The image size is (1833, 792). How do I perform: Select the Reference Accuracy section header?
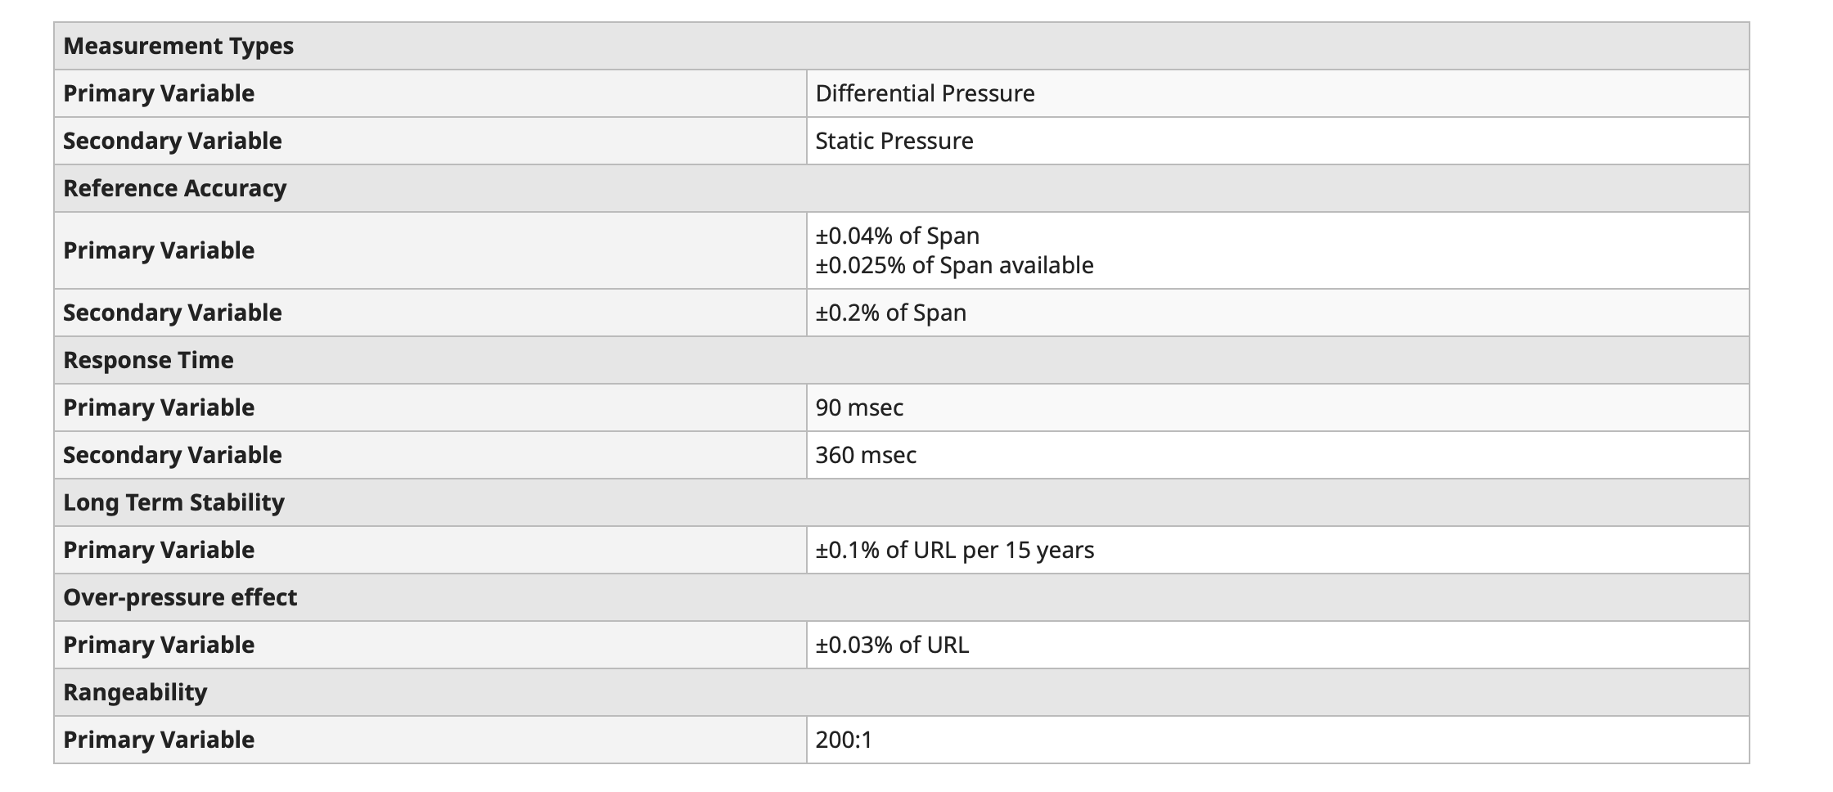click(902, 188)
